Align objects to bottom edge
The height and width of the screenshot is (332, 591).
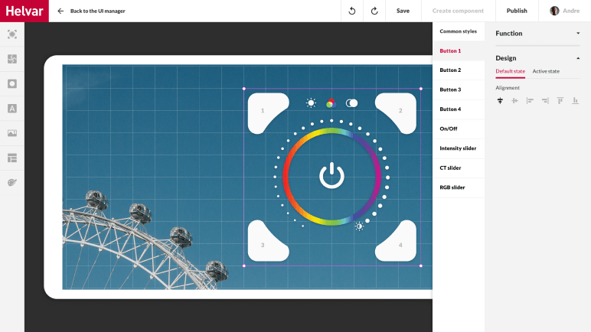[575, 101]
